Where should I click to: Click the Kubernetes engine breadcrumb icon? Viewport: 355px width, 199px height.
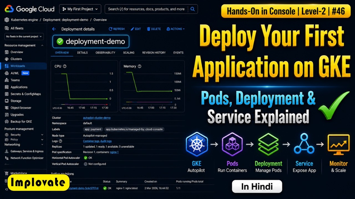coord(7,20)
